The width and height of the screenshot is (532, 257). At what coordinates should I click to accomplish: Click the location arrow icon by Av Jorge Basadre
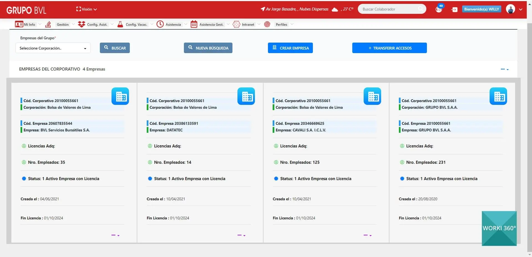pos(263,9)
